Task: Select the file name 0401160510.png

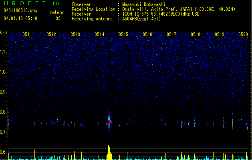Action: pyautogui.click(x=20, y=10)
